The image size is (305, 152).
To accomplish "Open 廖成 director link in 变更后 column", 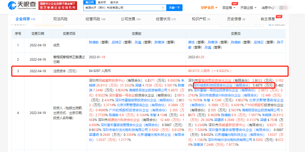I will coord(191,42).
